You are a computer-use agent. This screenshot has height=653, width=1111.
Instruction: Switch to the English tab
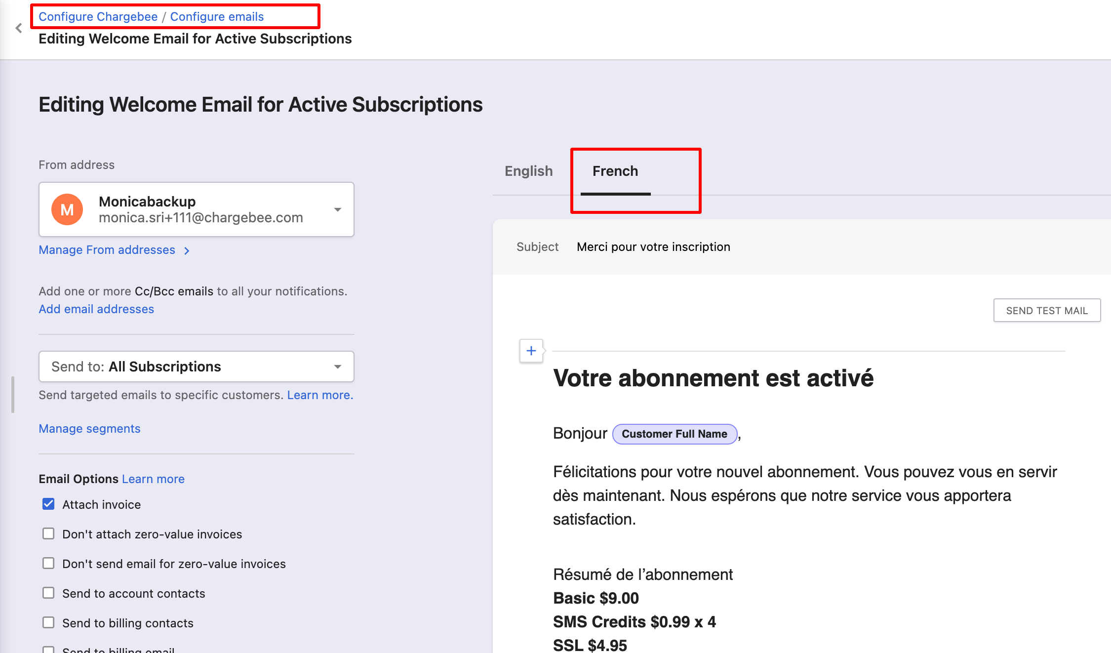[528, 171]
